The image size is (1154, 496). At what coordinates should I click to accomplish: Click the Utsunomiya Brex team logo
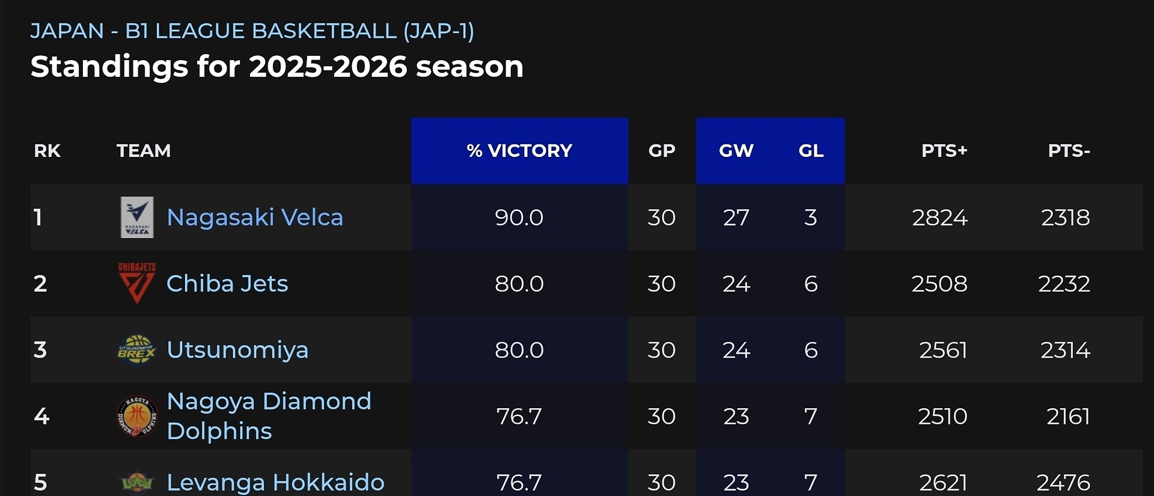(137, 349)
